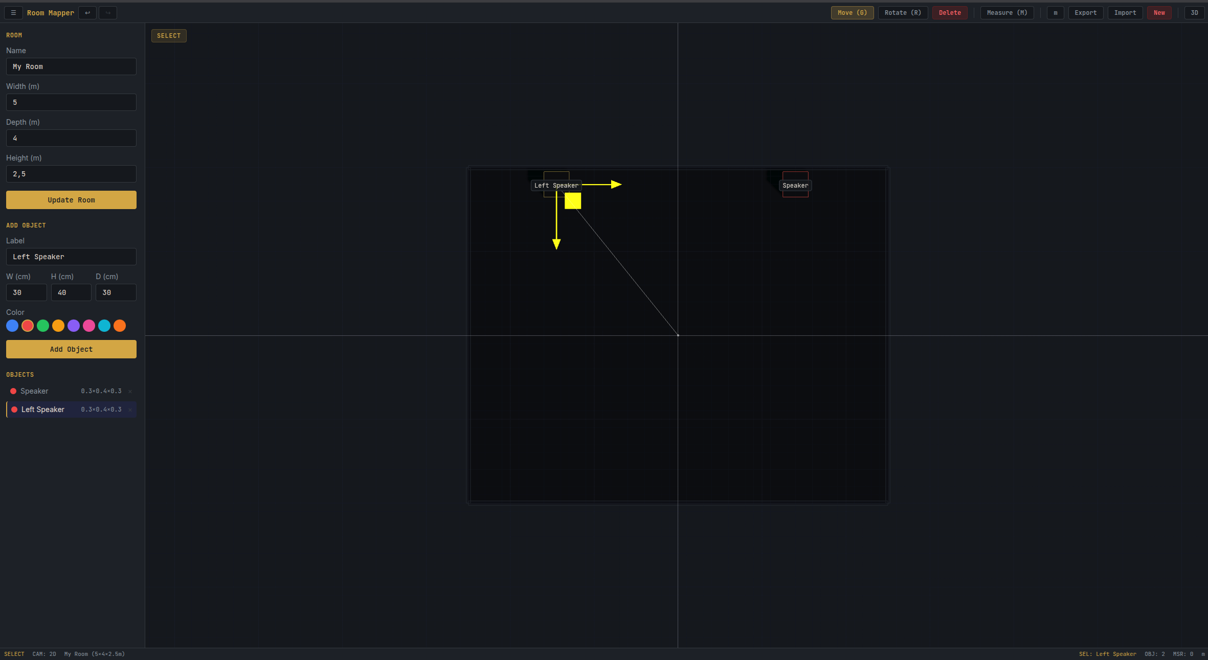
Task: Remove Left Speaker using its × icon
Action: (130, 409)
